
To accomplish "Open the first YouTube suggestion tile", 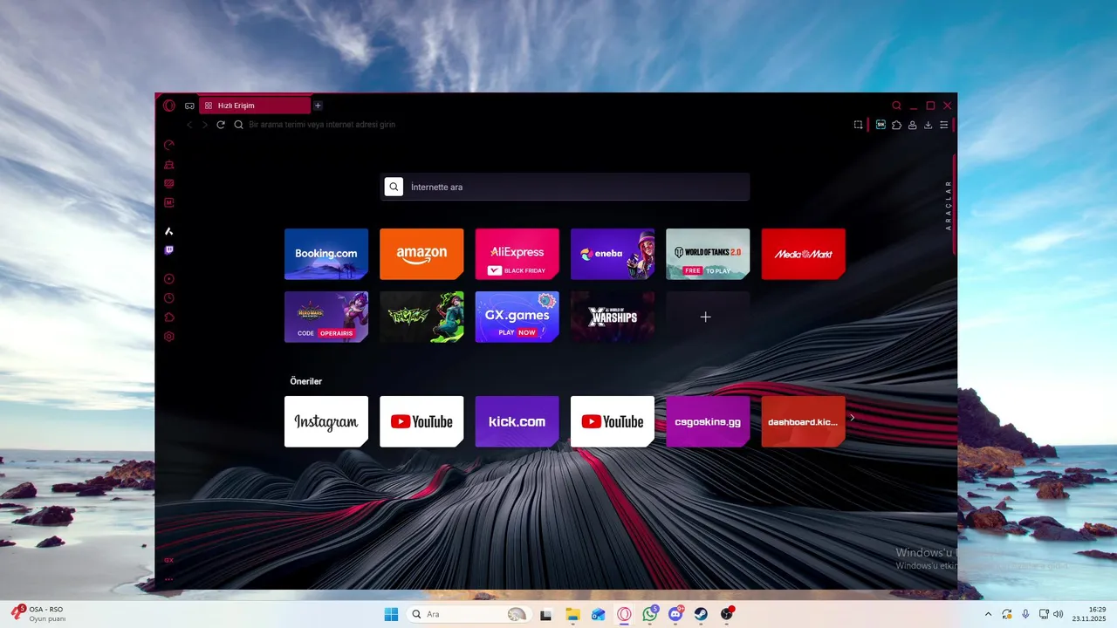I will 421,421.
